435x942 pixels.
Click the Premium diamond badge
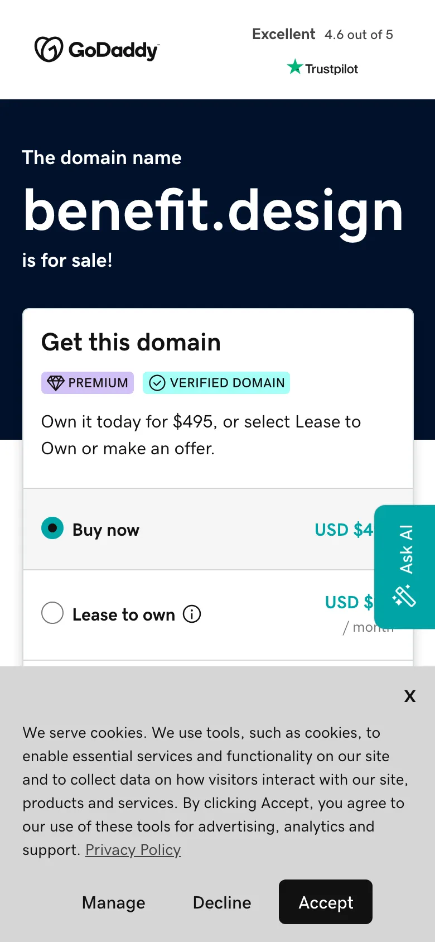88,383
